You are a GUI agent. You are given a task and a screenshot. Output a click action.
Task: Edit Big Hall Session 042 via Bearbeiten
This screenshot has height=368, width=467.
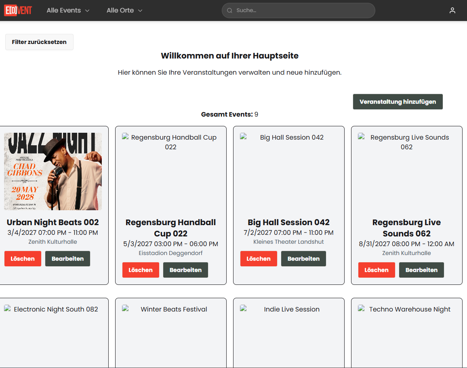303,259
